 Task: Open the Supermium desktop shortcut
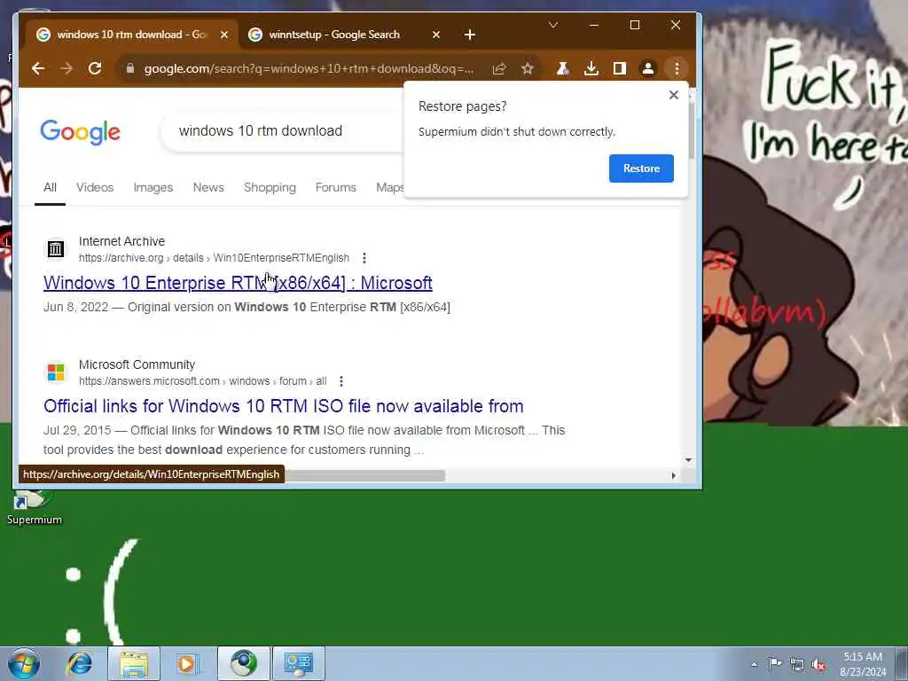click(x=35, y=506)
